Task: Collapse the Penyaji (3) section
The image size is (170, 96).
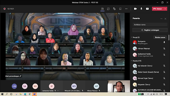Action: tap(131, 37)
